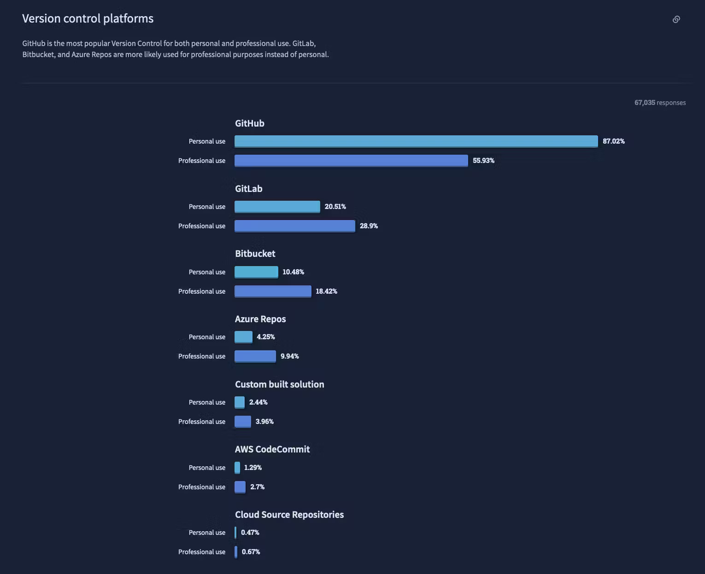Viewport: 705px width, 574px height.
Task: Select the GitLab Personal use bar
Action: point(277,207)
